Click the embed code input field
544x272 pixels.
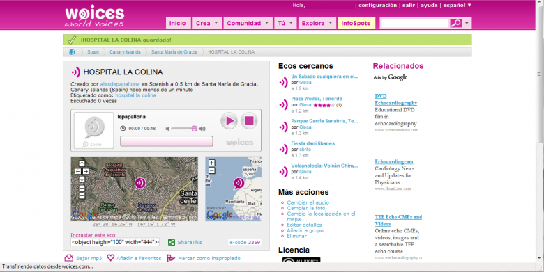coord(115,242)
